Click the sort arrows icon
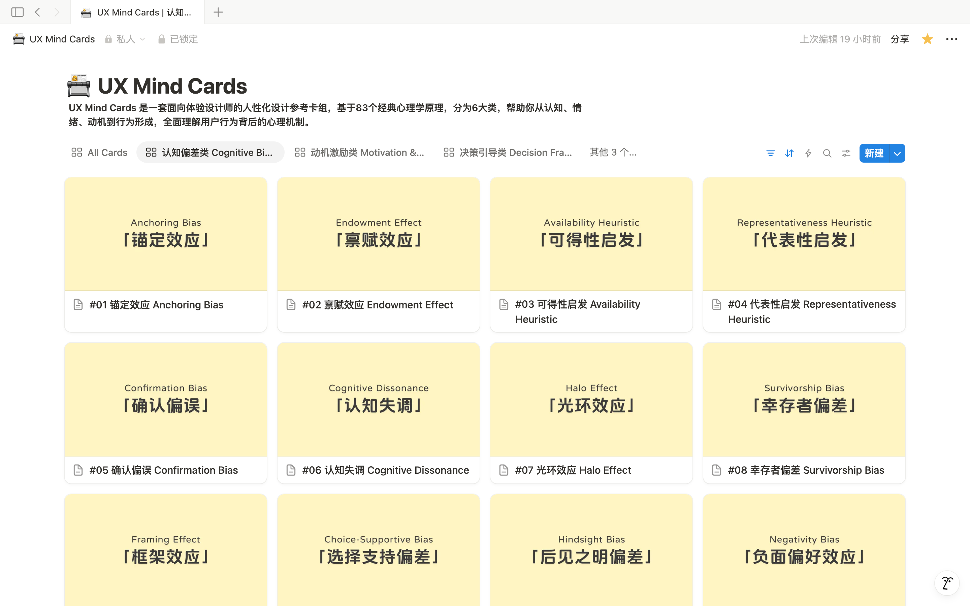This screenshot has height=606, width=970. tap(789, 153)
